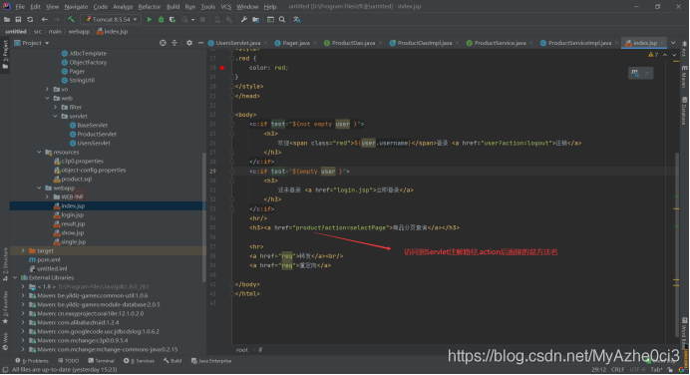
Task: Toggle the Terminal tool window at bottom
Action: [101, 361]
